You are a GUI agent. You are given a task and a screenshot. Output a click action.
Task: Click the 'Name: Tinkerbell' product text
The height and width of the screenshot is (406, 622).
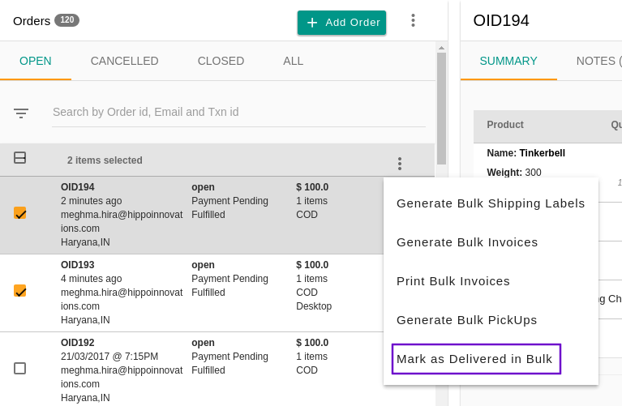pyautogui.click(x=526, y=153)
